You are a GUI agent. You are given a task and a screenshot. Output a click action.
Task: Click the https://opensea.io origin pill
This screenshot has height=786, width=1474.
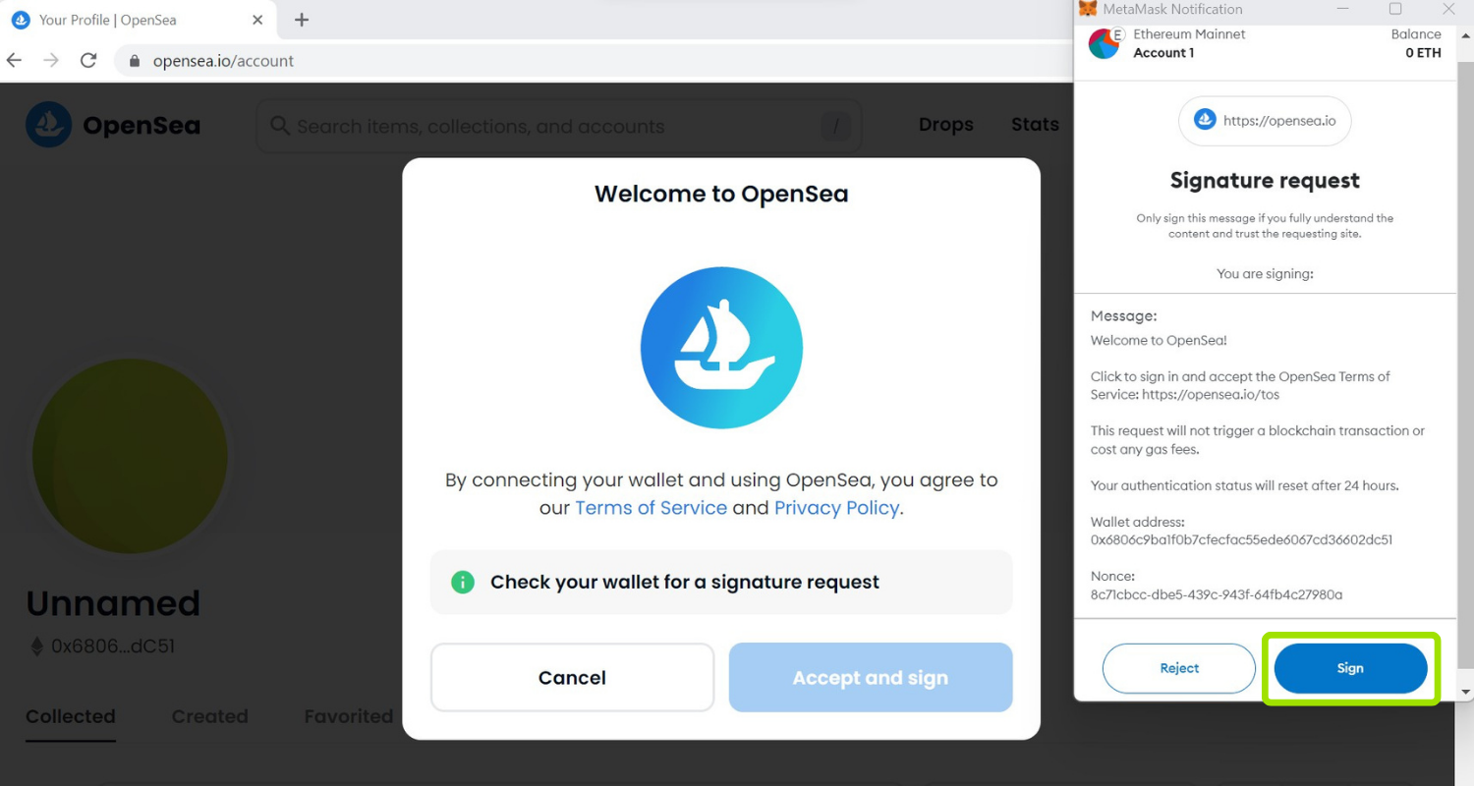tap(1265, 121)
